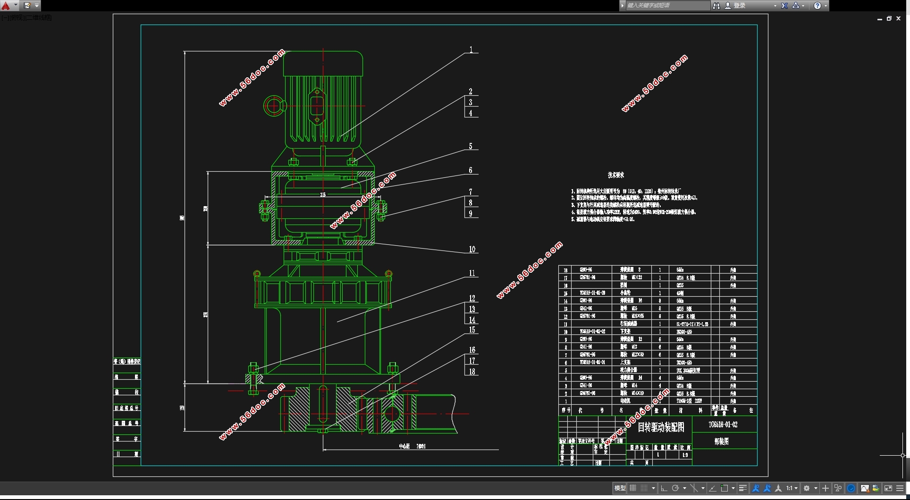Toggle grid display in status bar
The image size is (910, 500).
tap(633, 488)
